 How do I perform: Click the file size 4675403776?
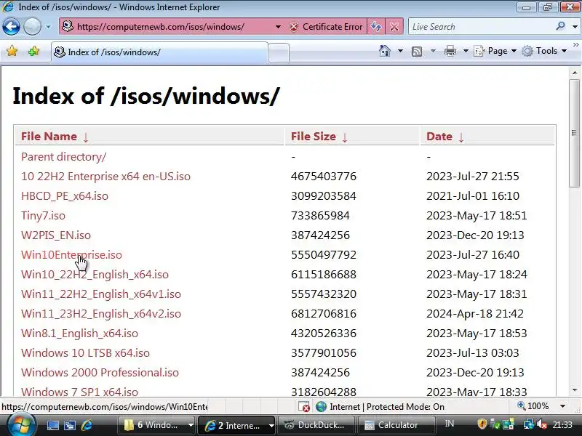click(323, 176)
